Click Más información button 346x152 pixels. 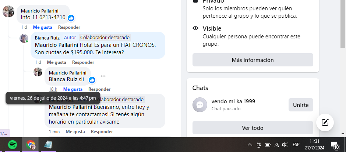pos(253,60)
